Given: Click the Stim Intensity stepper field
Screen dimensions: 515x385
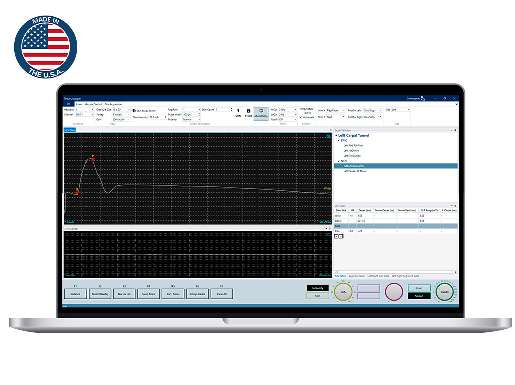Looking at the screenshot, I should tap(157, 117).
